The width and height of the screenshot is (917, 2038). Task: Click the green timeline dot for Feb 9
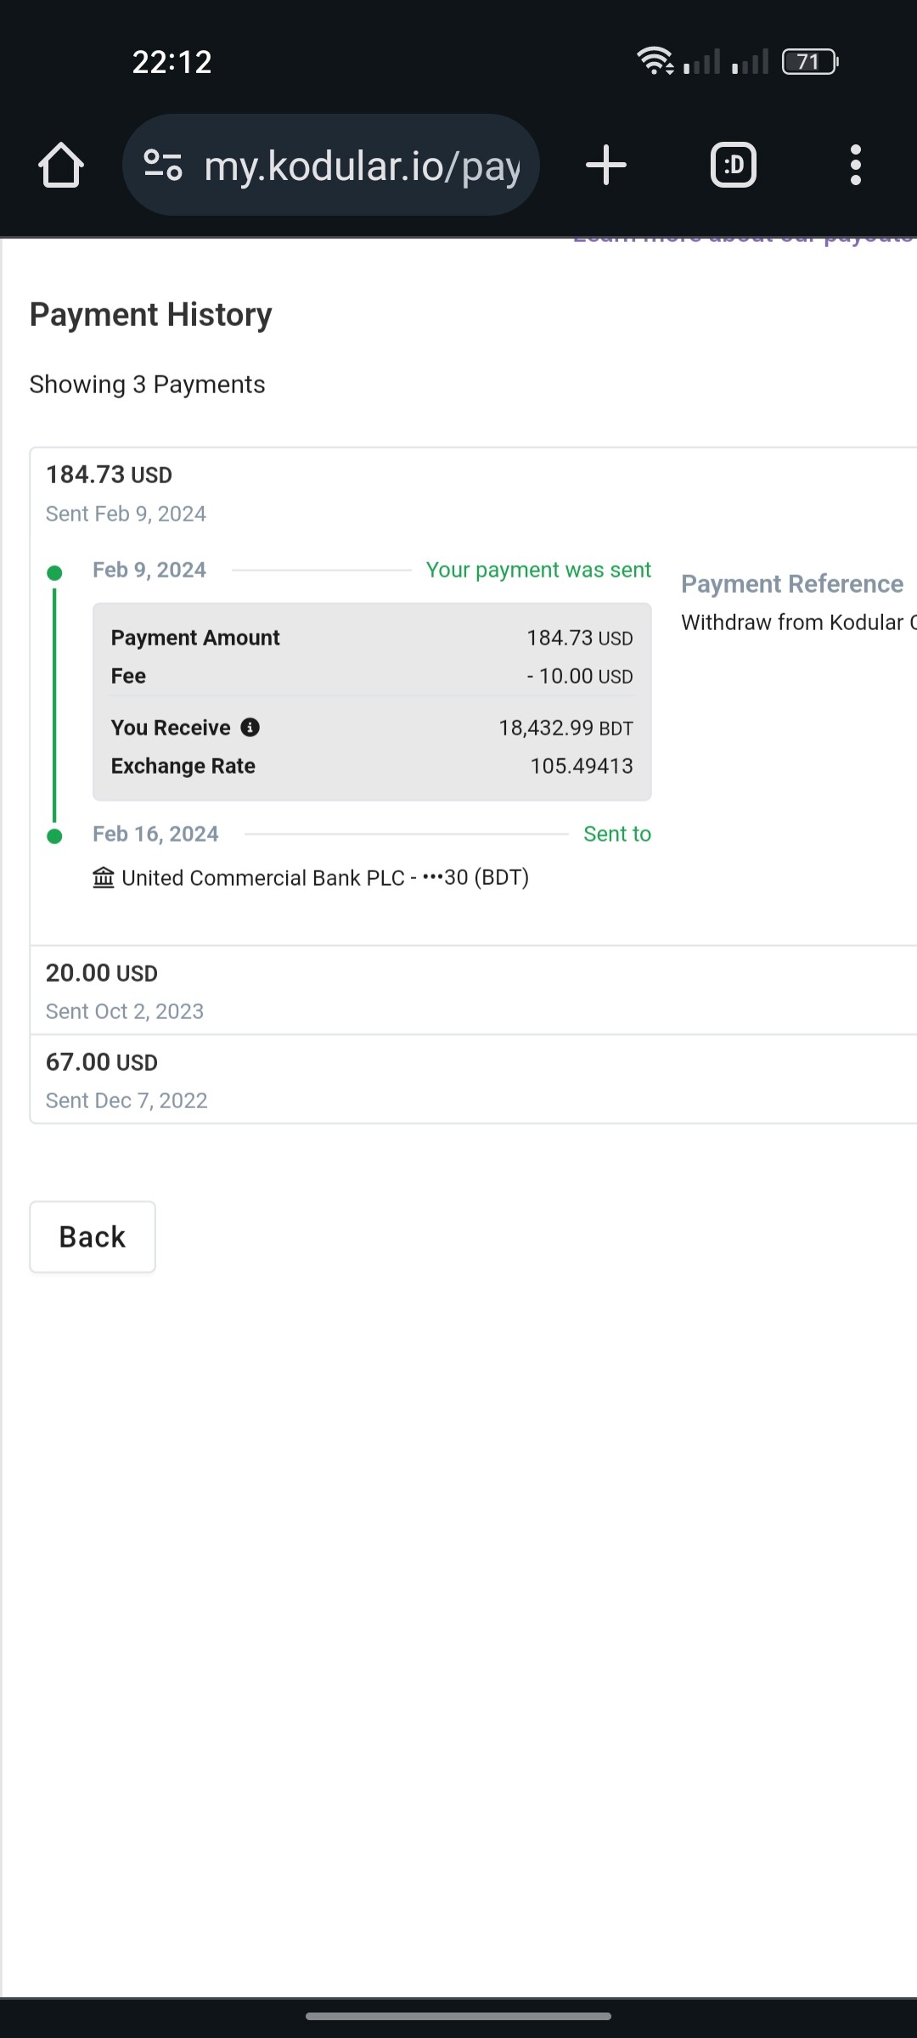point(55,571)
